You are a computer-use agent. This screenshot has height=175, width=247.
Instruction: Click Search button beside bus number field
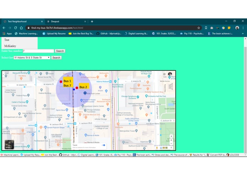[60, 51]
